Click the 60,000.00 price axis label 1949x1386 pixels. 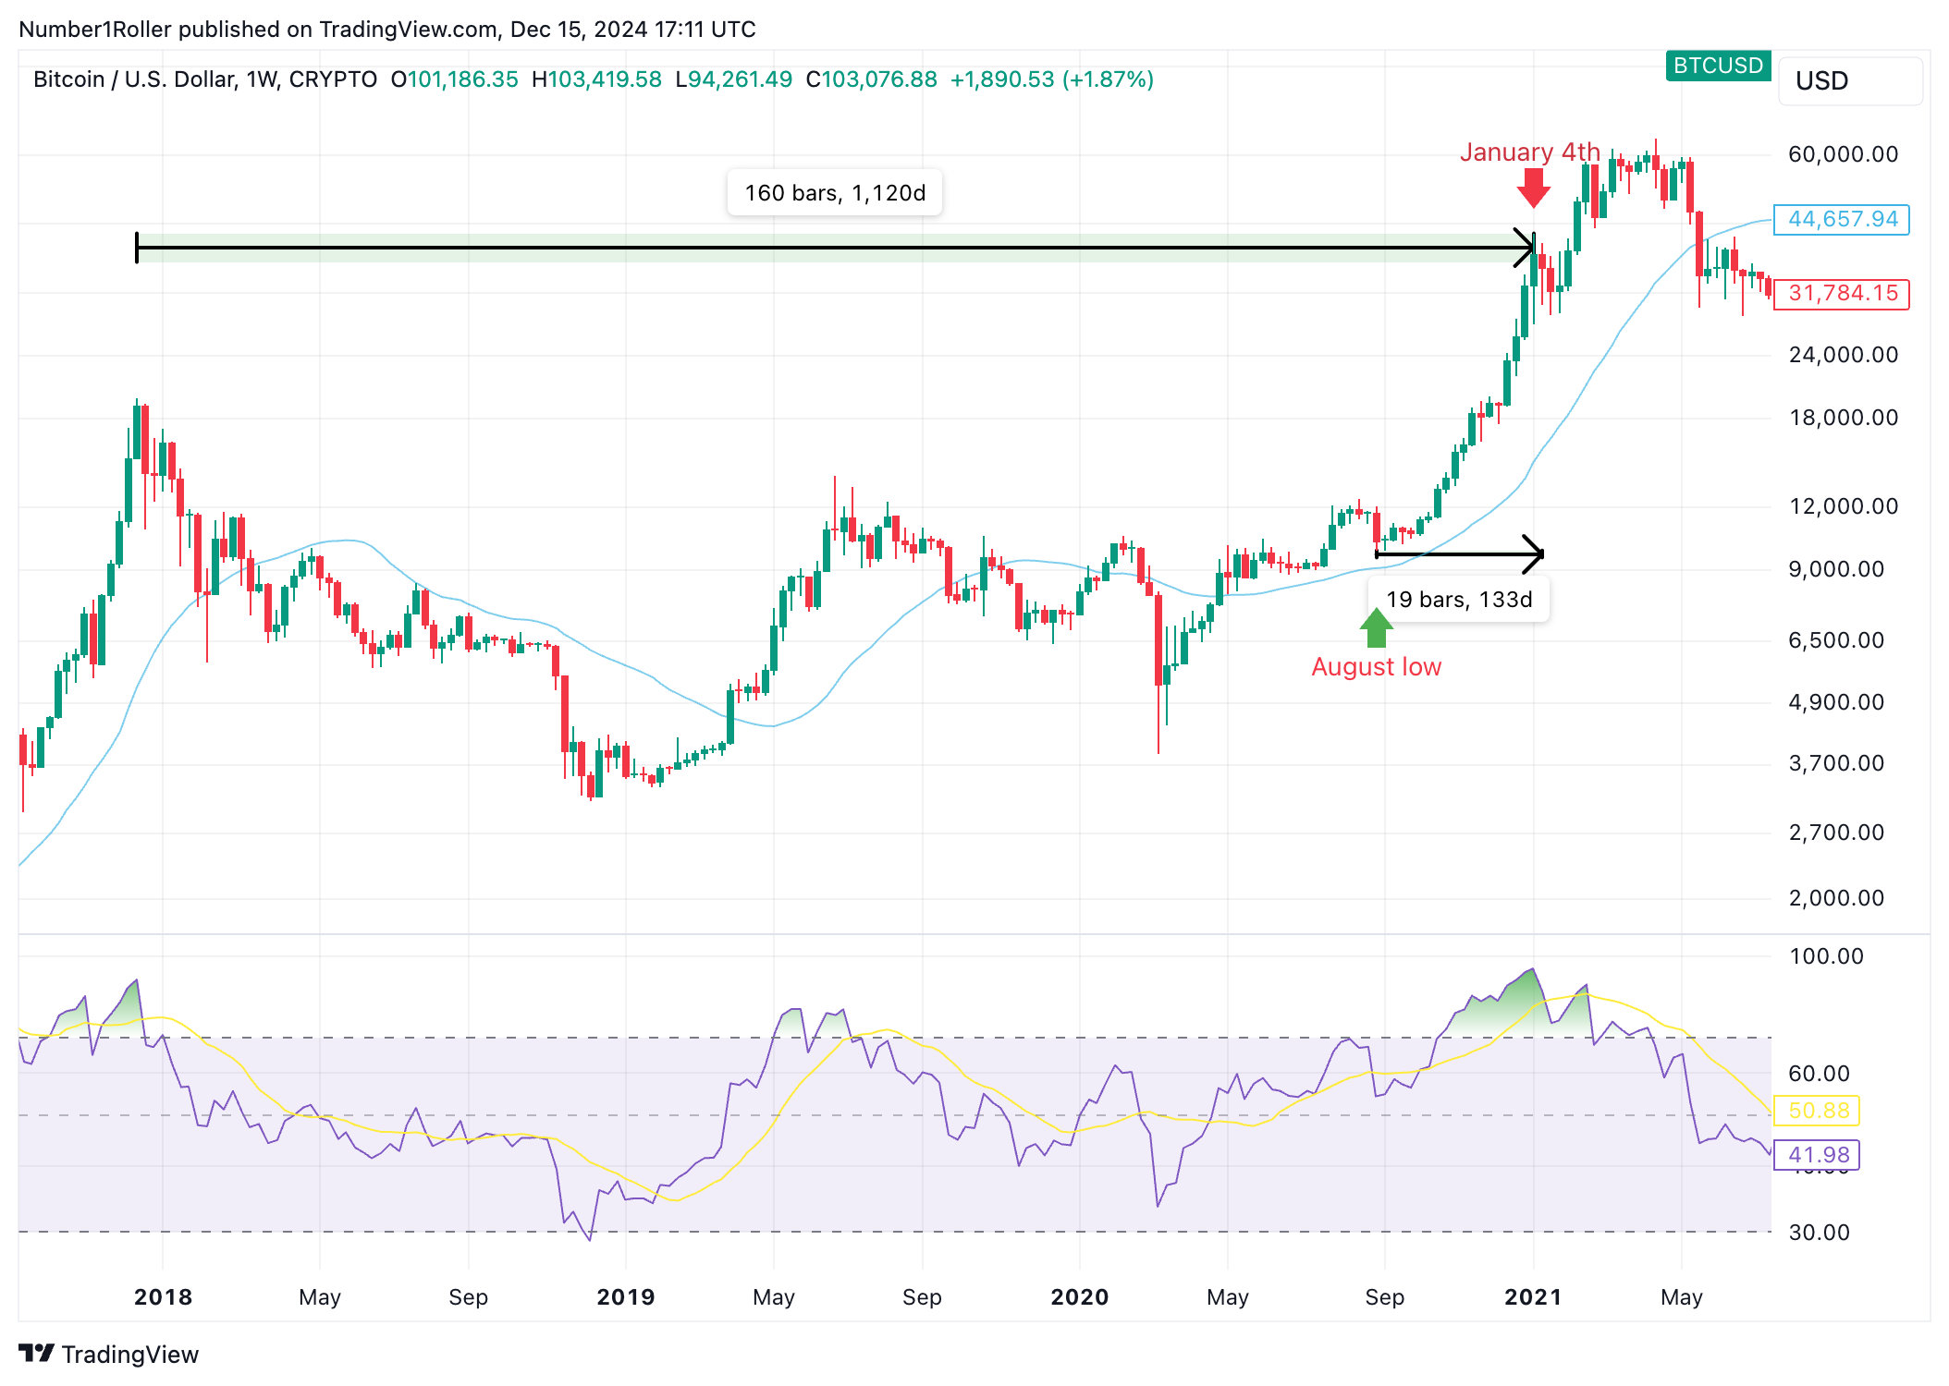coord(1843,154)
